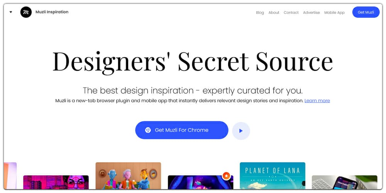Play the intro video with the triangle button
Viewport: 386px width, 193px height.
241,131
